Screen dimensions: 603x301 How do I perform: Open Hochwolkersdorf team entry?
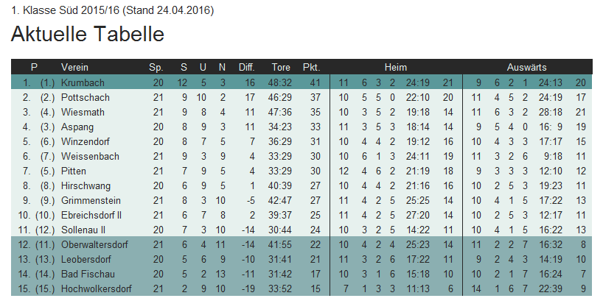pos(97,288)
